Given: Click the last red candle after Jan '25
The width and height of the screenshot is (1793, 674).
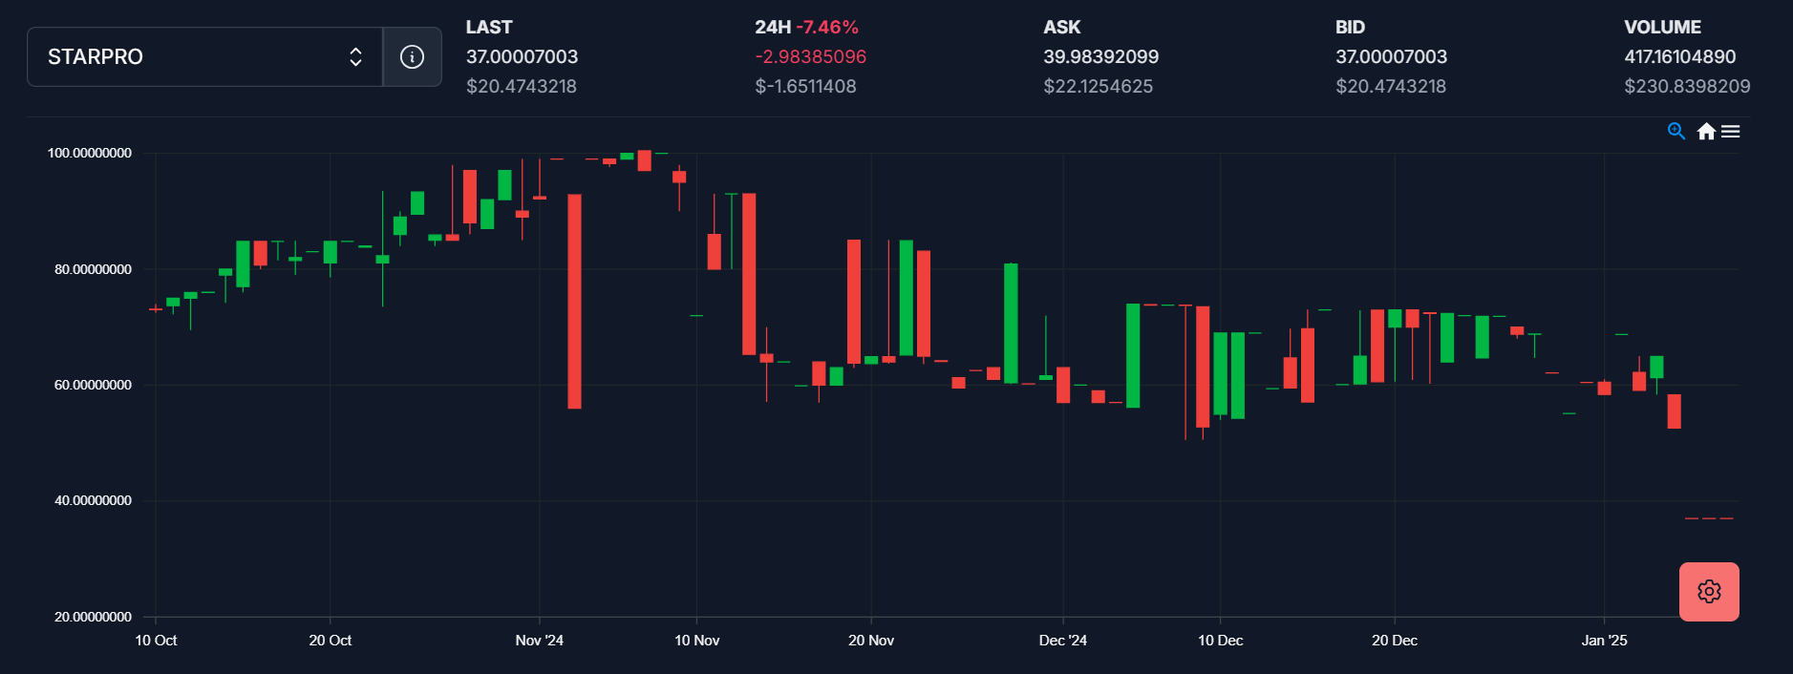Looking at the screenshot, I should 1674,411.
